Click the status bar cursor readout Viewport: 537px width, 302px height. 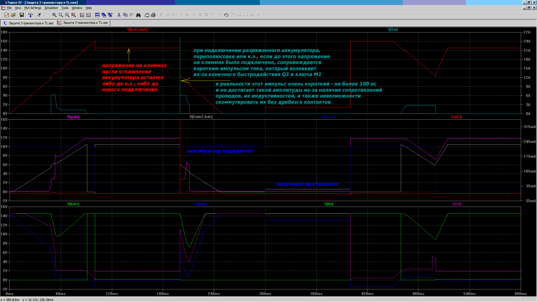[x=27, y=300]
